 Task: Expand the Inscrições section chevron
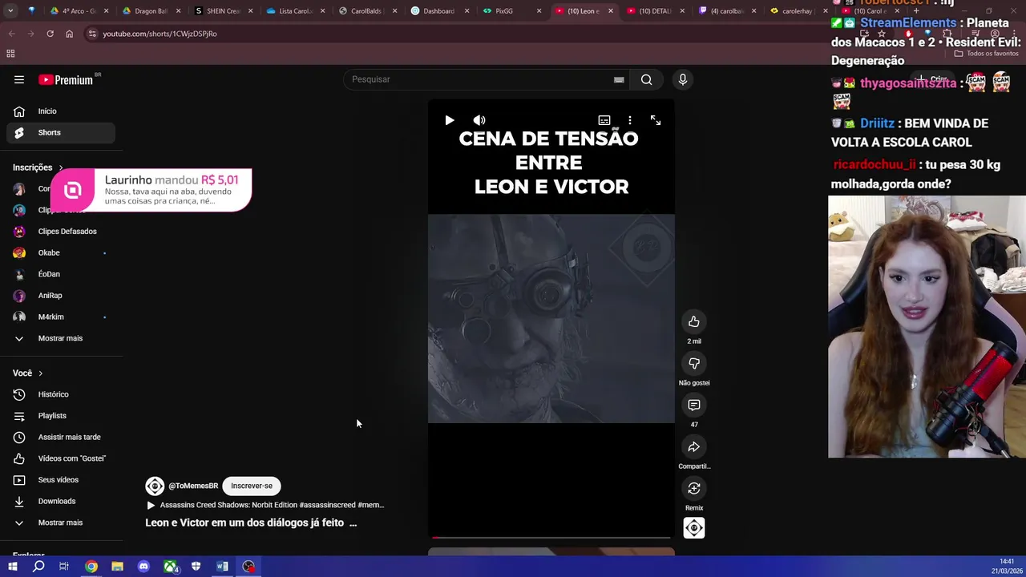click(60, 167)
